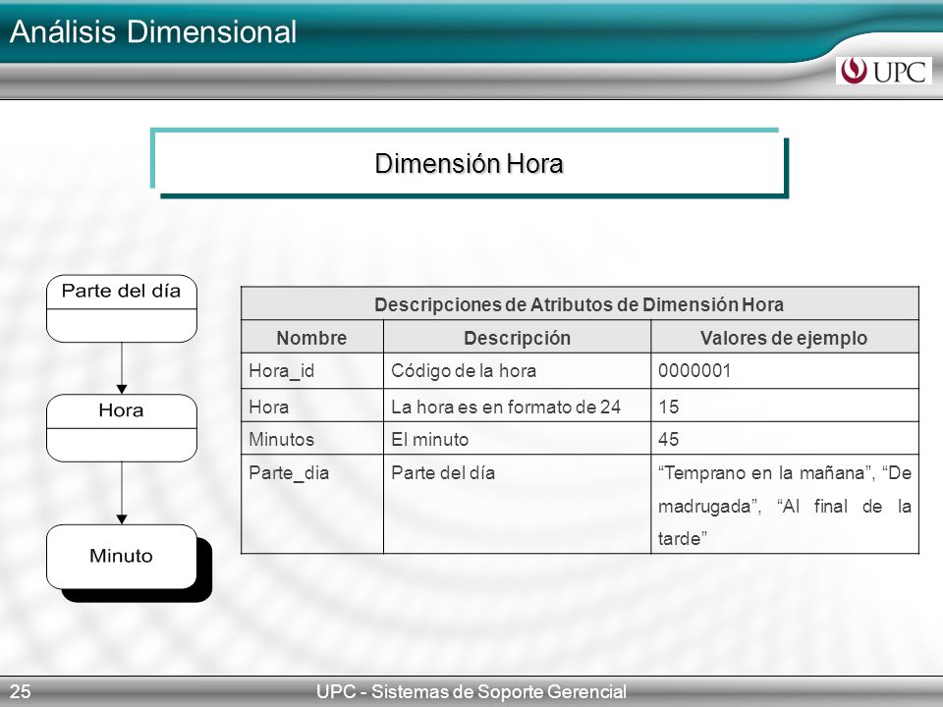The height and width of the screenshot is (707, 943).
Task: Click the arrow from 'Parte del día' to 'Hora'
Action: 122,368
